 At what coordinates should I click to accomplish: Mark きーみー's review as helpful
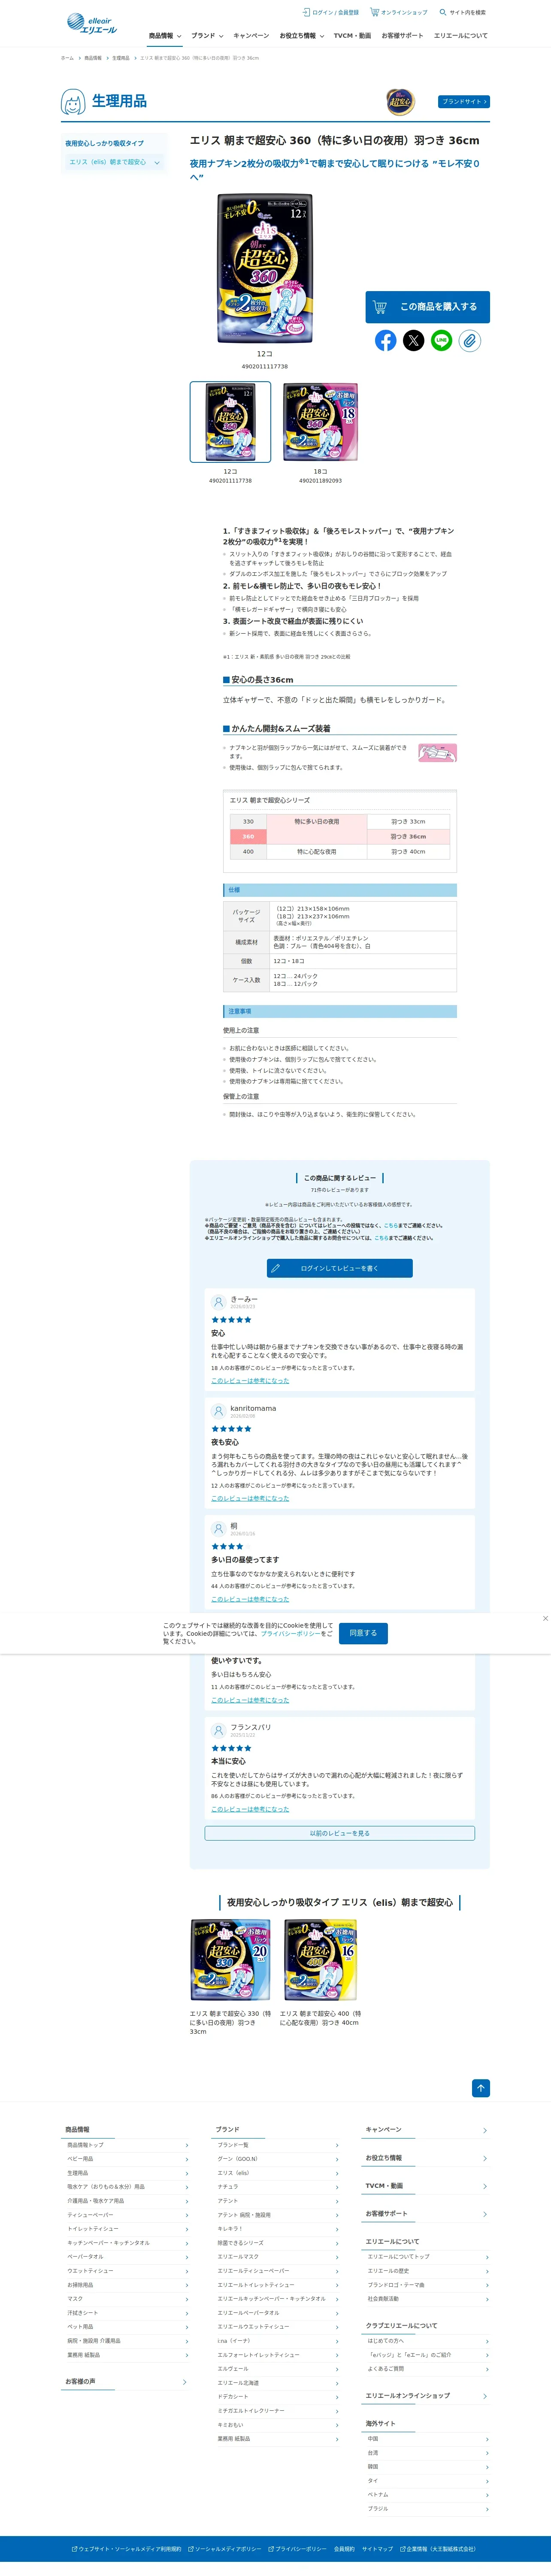point(250,1381)
